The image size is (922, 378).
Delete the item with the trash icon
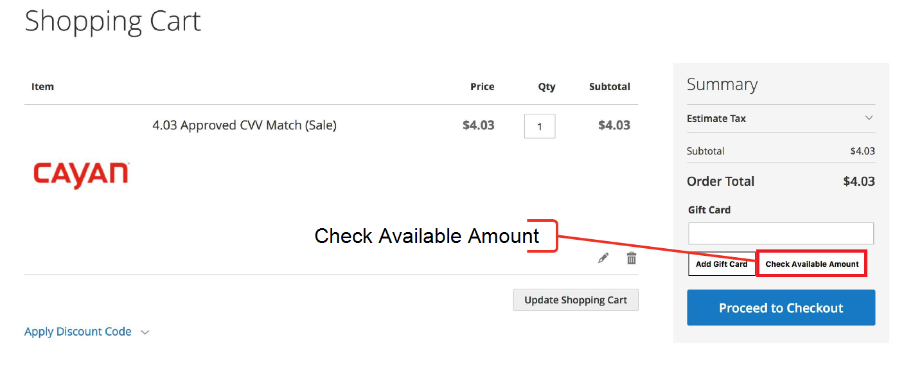pyautogui.click(x=632, y=258)
